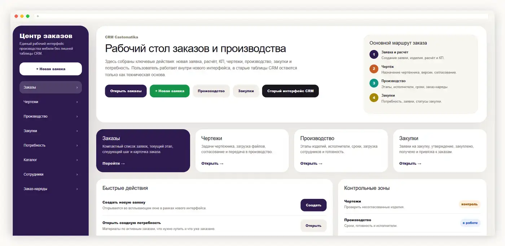
Task: Click Закупки step title in the route
Action: coord(388,95)
